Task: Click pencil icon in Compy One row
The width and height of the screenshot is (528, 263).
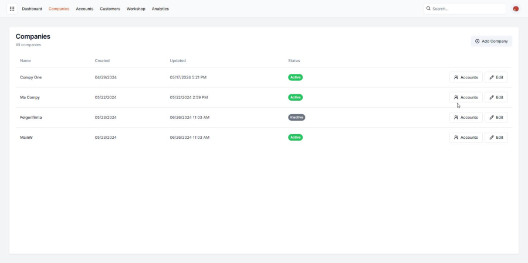Action: [492, 77]
